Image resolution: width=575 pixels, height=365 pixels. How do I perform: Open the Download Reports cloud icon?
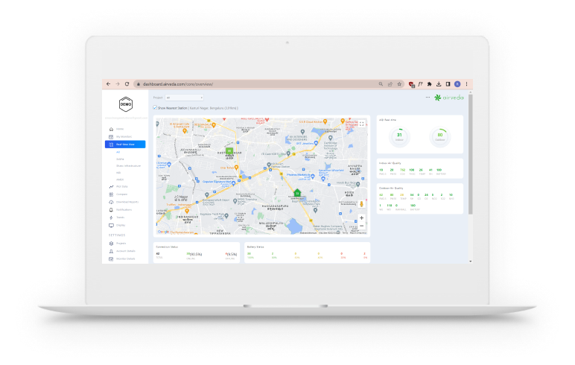pos(111,202)
